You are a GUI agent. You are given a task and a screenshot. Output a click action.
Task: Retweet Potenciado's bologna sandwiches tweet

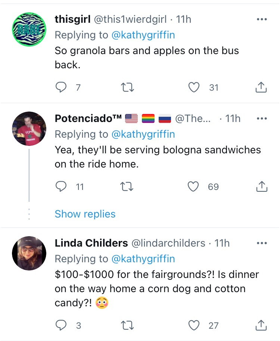coord(128,187)
